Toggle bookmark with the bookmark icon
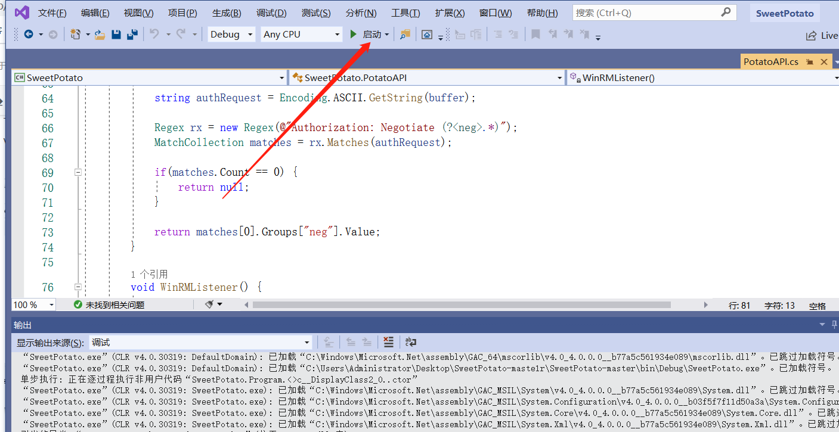The image size is (839, 432). [535, 35]
